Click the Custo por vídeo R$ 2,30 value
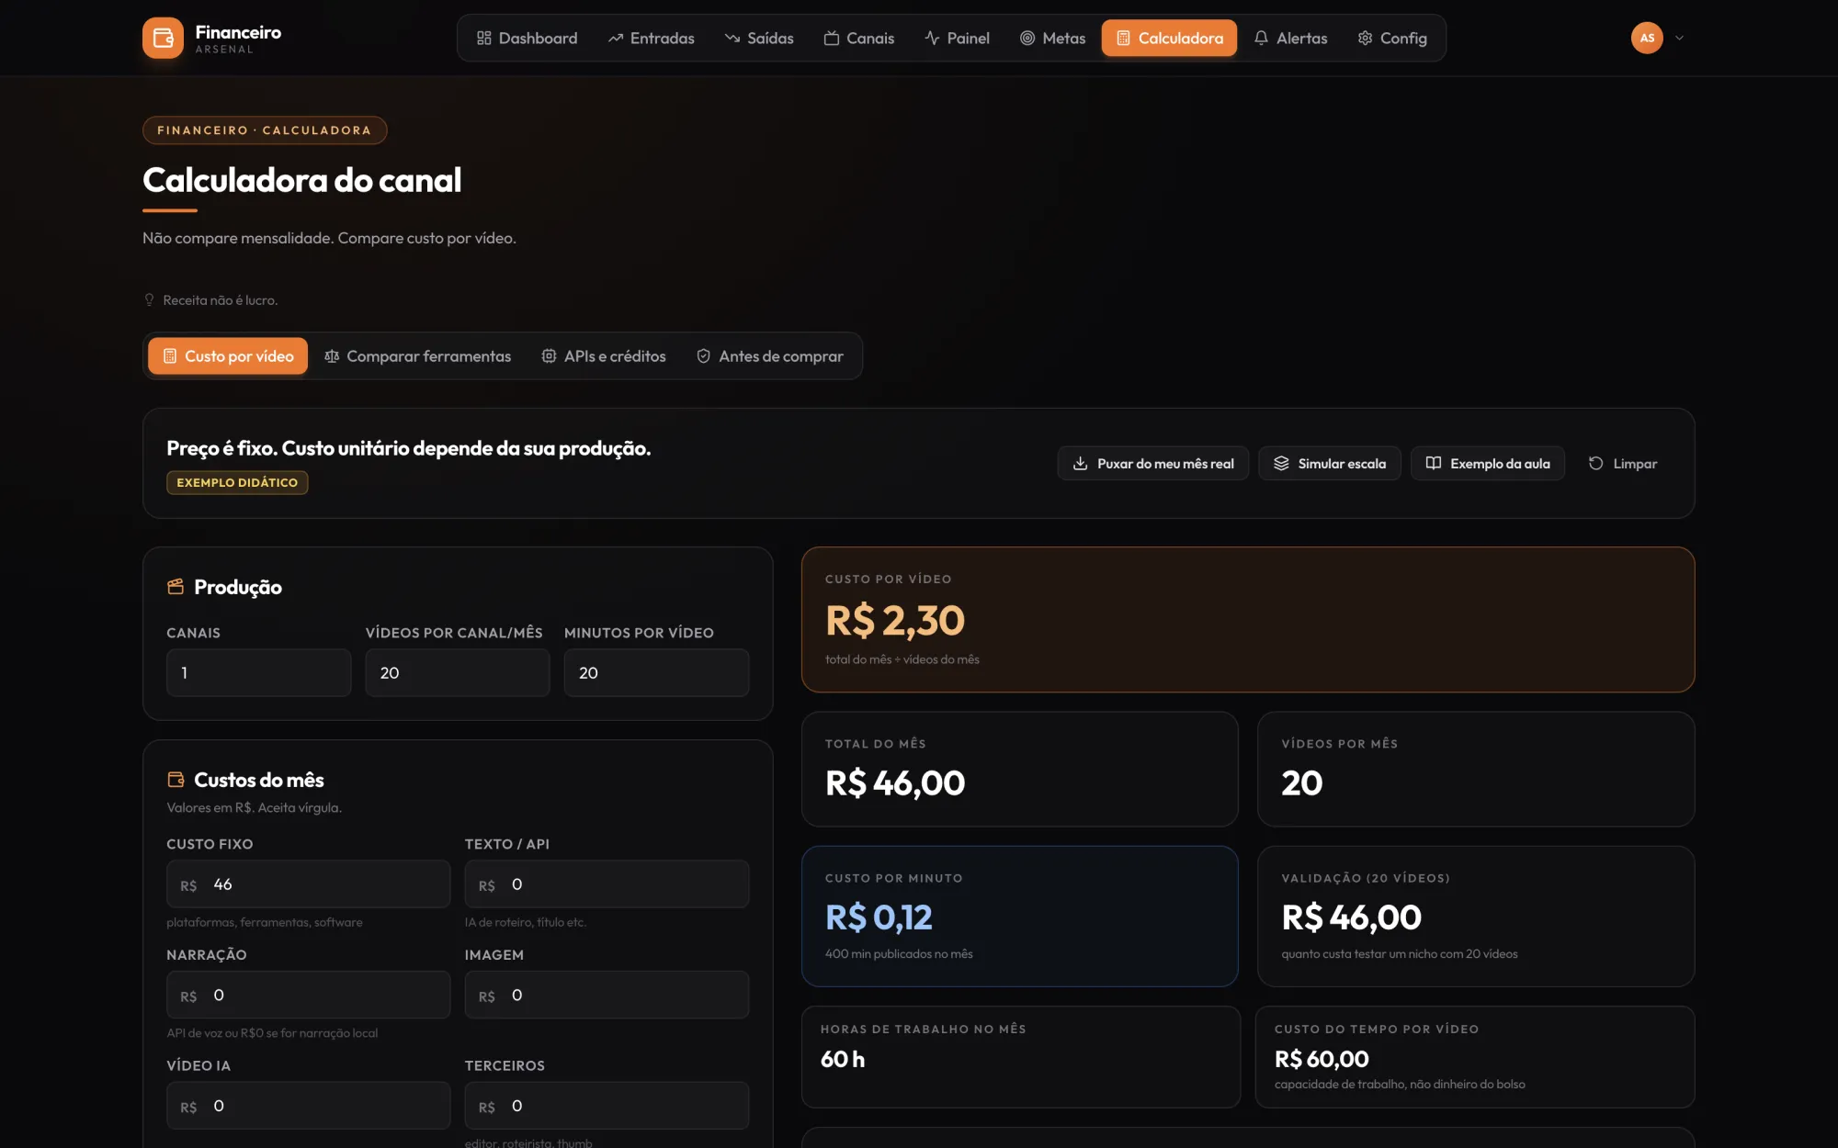This screenshot has width=1838, height=1148. [895, 621]
